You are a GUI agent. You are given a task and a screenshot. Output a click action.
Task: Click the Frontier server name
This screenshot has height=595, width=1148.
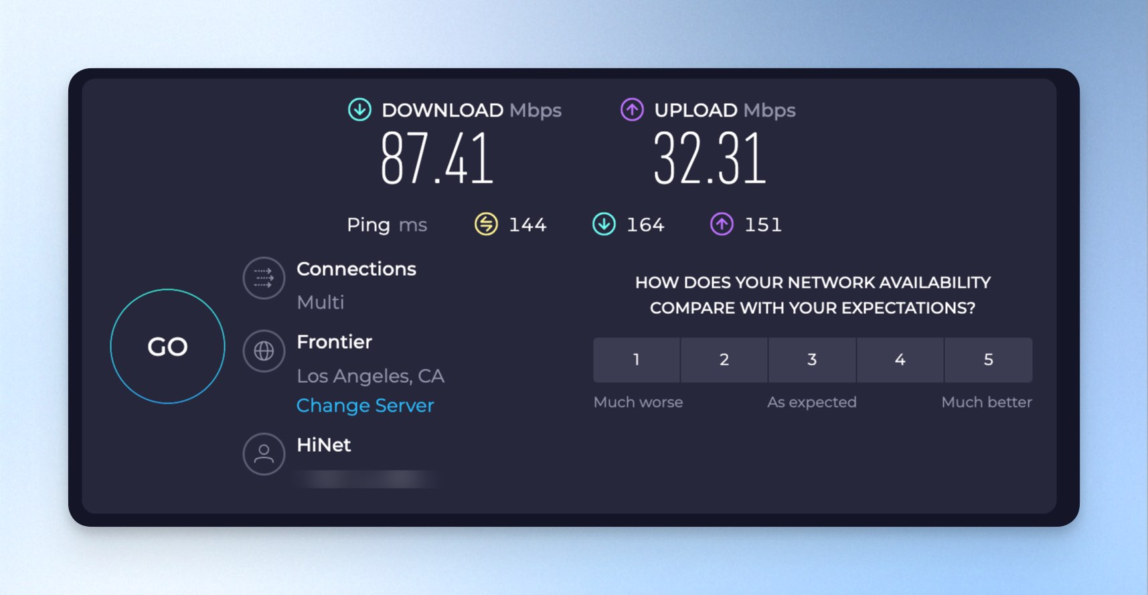click(334, 342)
